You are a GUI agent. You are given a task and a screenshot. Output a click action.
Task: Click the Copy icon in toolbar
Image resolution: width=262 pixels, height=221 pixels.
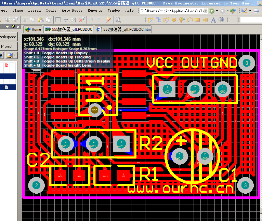pyautogui.click(x=33, y=20)
